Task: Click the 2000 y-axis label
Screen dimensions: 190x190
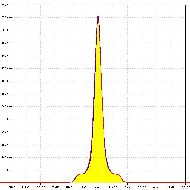Action: click(x=5, y=132)
